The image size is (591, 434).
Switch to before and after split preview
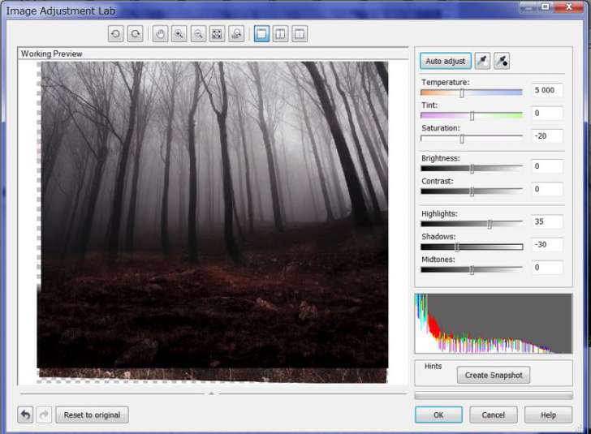300,34
